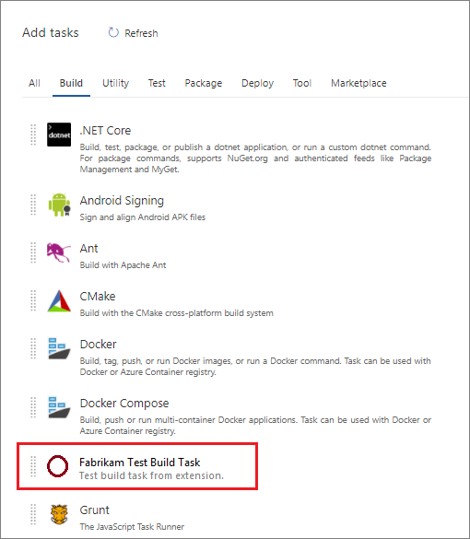Select the Build tab

[x=71, y=83]
